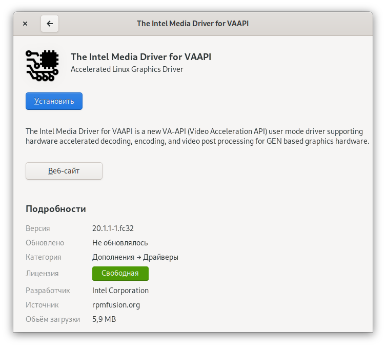The height and width of the screenshot is (347, 386).
Task: Click the Intel Corporation developer name
Action: 120,291
